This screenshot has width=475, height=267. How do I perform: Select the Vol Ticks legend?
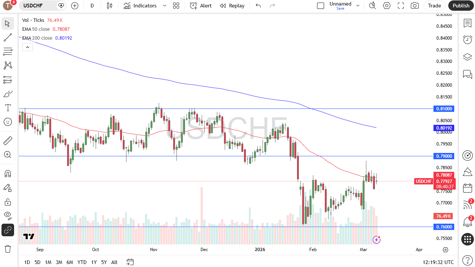click(33, 20)
